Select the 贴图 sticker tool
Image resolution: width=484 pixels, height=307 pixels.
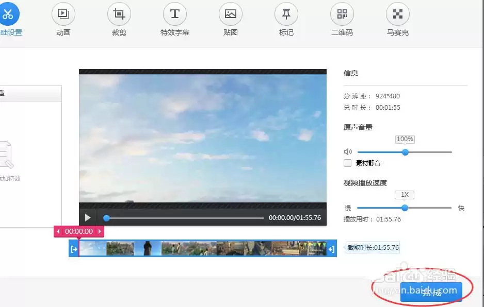[231, 14]
